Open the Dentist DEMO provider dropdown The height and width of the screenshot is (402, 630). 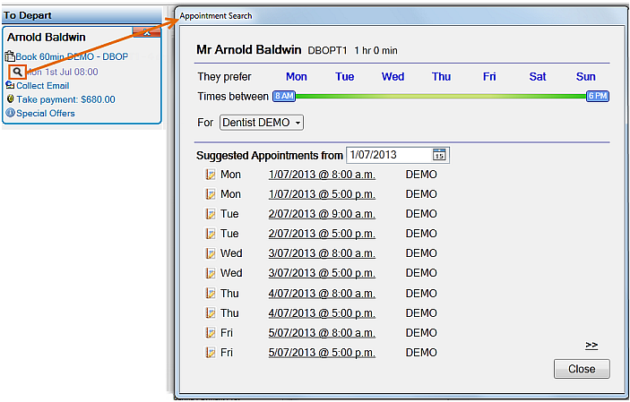262,123
